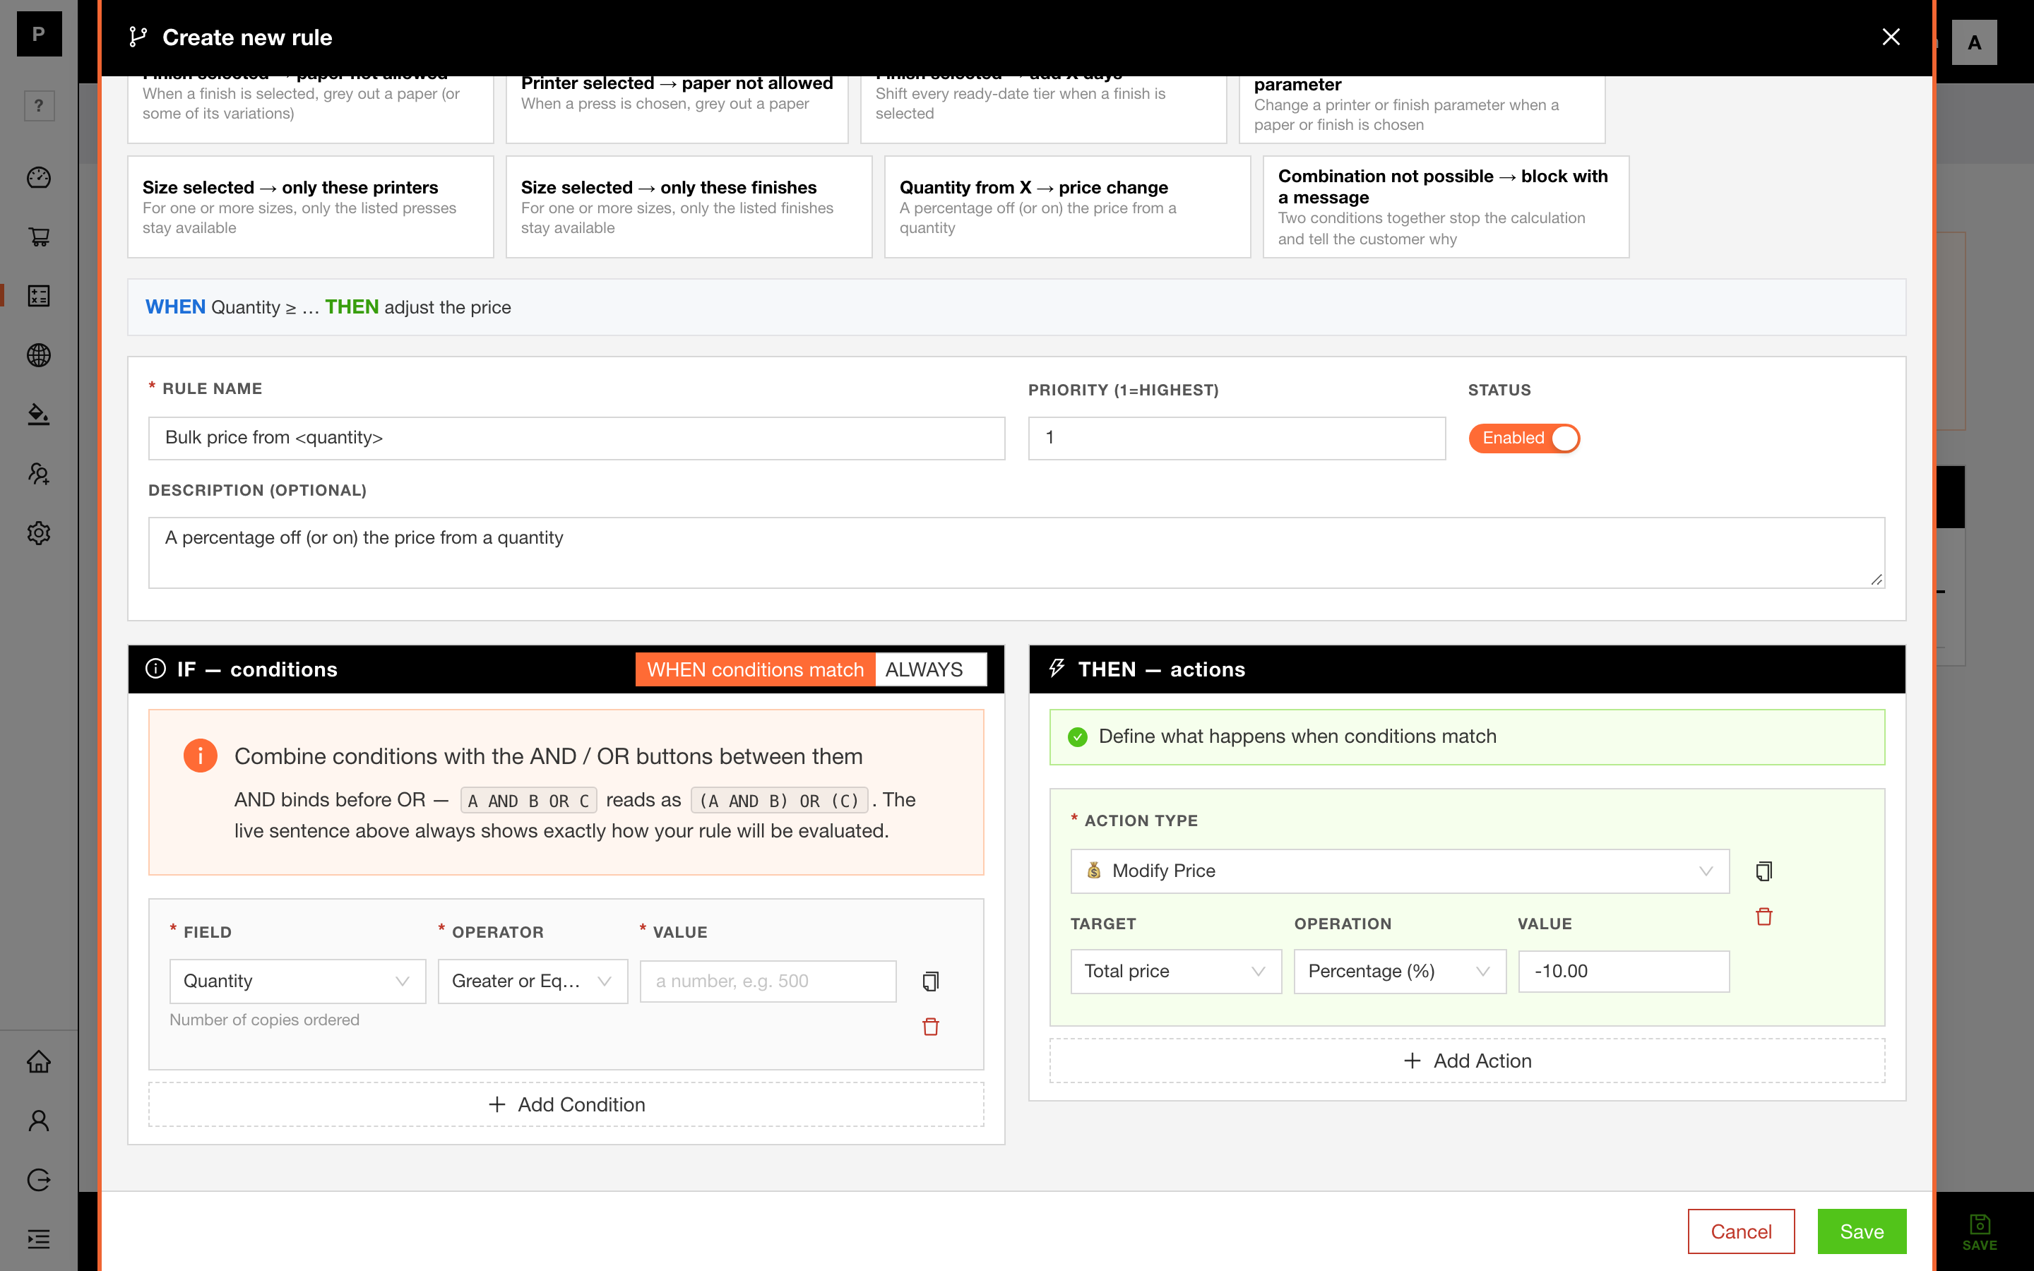
Task: Click the Rule Name input field
Action: 576,438
